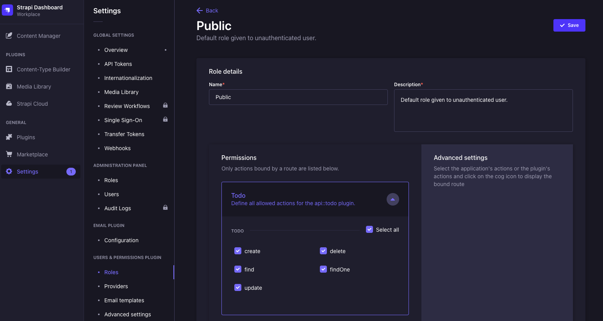The width and height of the screenshot is (603, 321).
Task: Click the Strapi Cloud icon
Action: tap(9, 103)
